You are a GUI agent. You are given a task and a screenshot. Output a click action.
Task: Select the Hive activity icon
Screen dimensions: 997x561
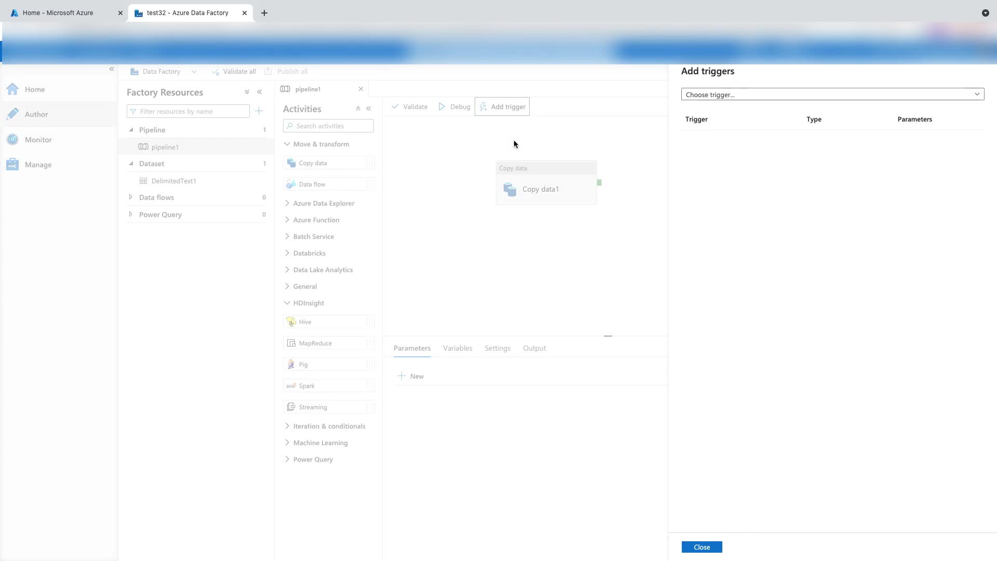[x=291, y=322]
